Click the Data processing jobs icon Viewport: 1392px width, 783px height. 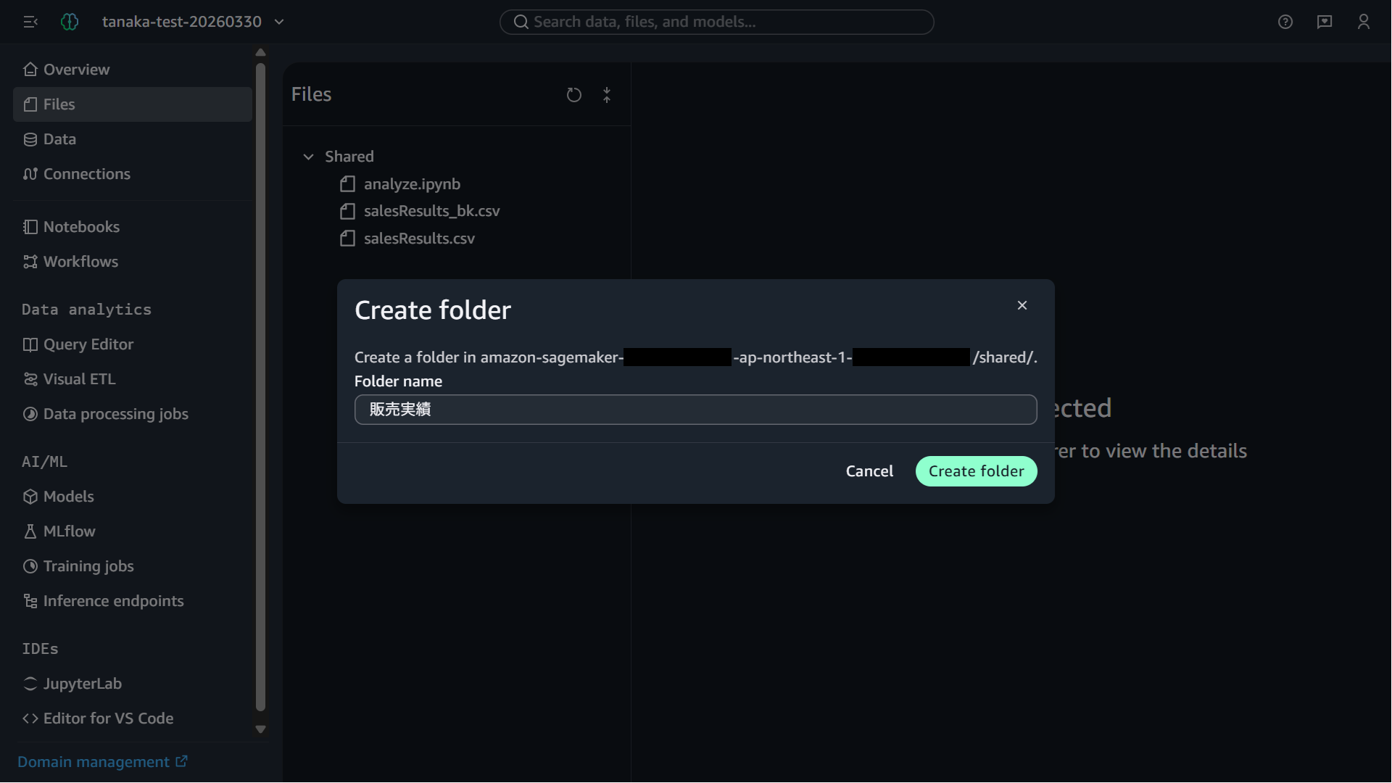coord(30,414)
